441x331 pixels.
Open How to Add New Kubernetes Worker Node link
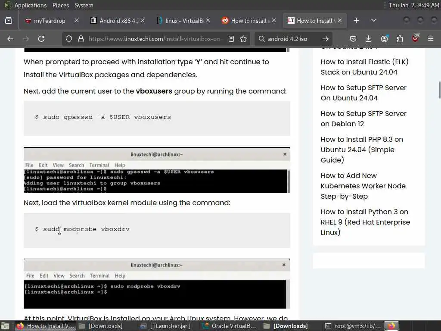(363, 186)
